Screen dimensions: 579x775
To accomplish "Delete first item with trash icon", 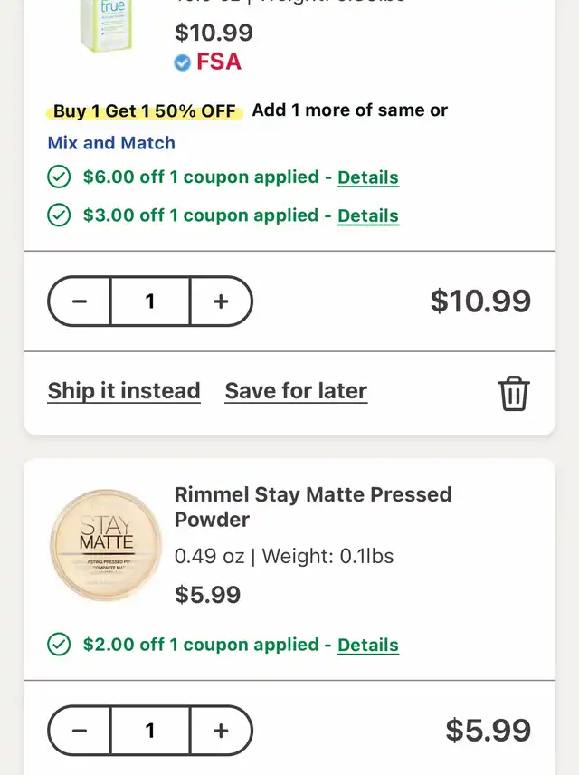I will coord(514,394).
